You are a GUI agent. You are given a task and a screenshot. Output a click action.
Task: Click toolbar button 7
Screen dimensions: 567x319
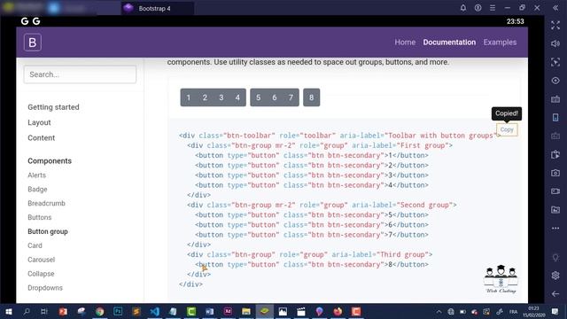pyautogui.click(x=291, y=97)
